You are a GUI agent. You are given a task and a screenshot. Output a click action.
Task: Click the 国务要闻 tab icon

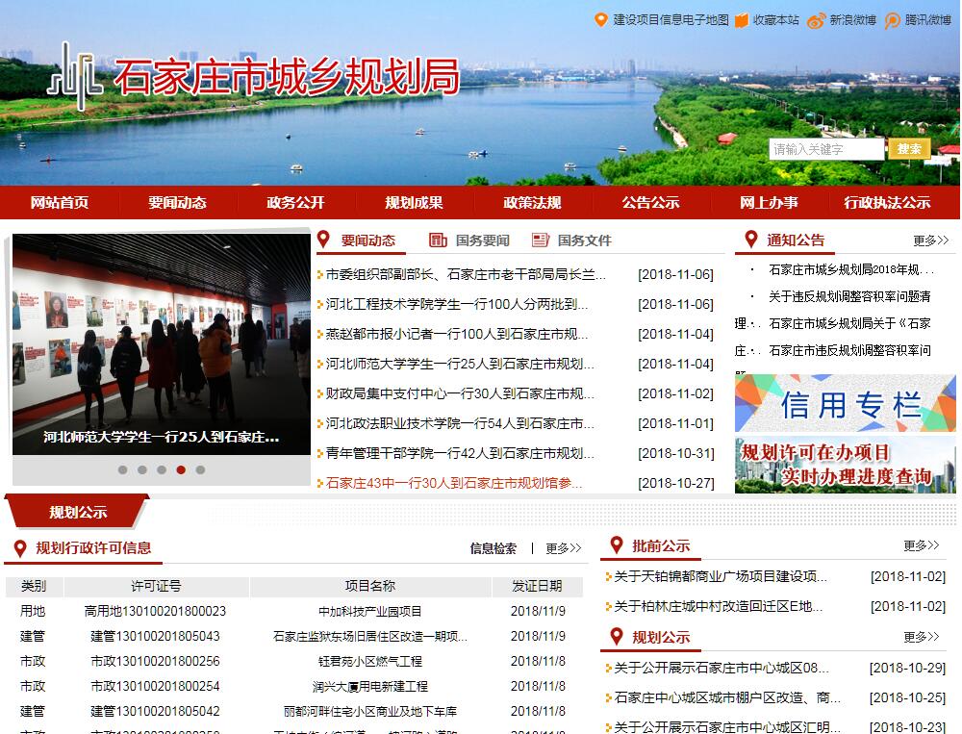click(439, 240)
